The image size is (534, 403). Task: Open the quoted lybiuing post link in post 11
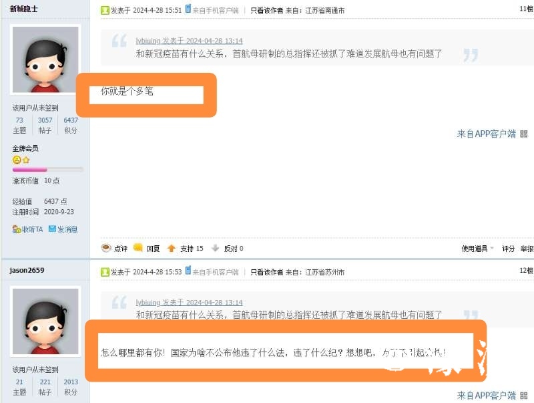(x=189, y=41)
